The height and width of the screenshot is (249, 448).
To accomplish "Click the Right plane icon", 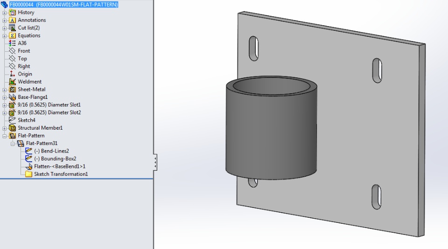I will (x=12, y=66).
